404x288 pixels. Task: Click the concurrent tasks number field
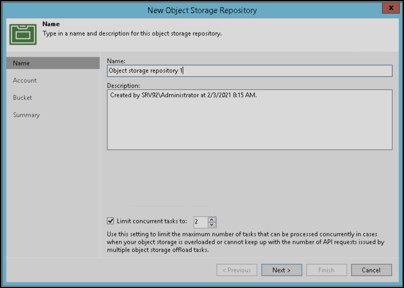pos(200,222)
